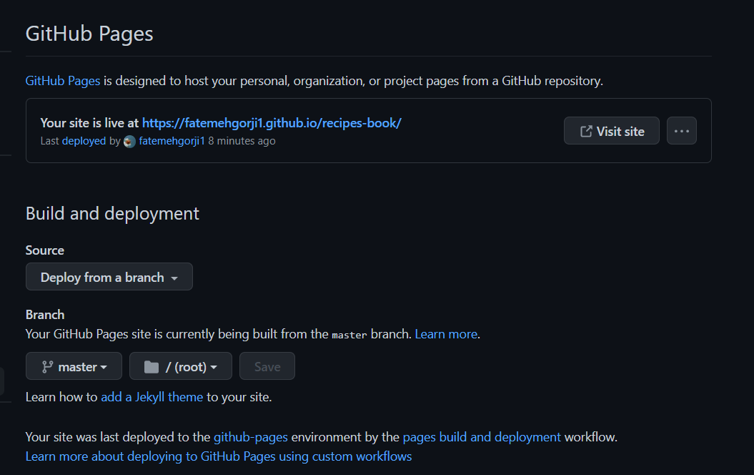
Task: Open the github-pages environment link
Action: (x=250, y=436)
